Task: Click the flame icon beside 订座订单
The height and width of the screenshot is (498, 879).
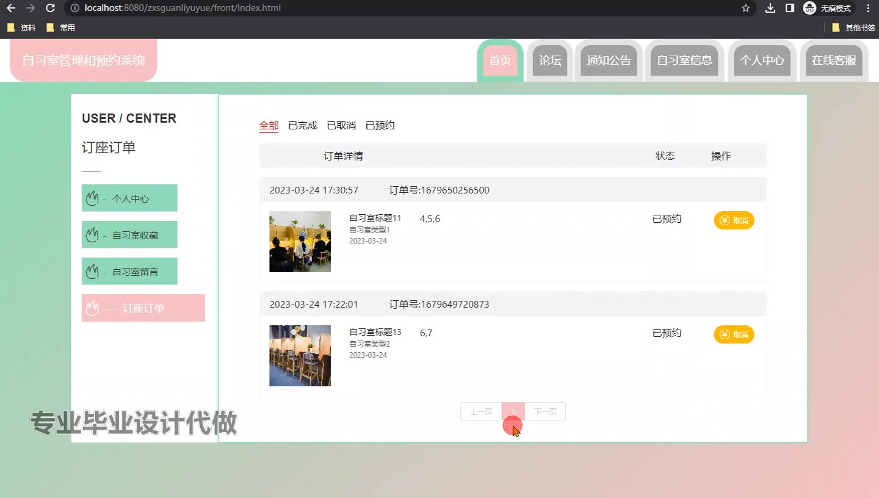Action: [92, 308]
